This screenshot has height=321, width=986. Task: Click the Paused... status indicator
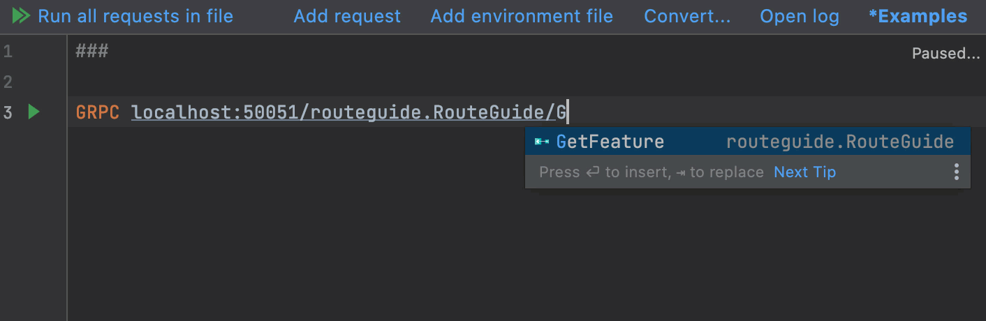pyautogui.click(x=945, y=54)
